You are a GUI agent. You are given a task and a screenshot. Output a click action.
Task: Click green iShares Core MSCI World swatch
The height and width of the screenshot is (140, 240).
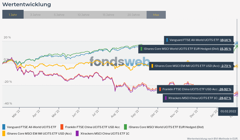coord(125,127)
